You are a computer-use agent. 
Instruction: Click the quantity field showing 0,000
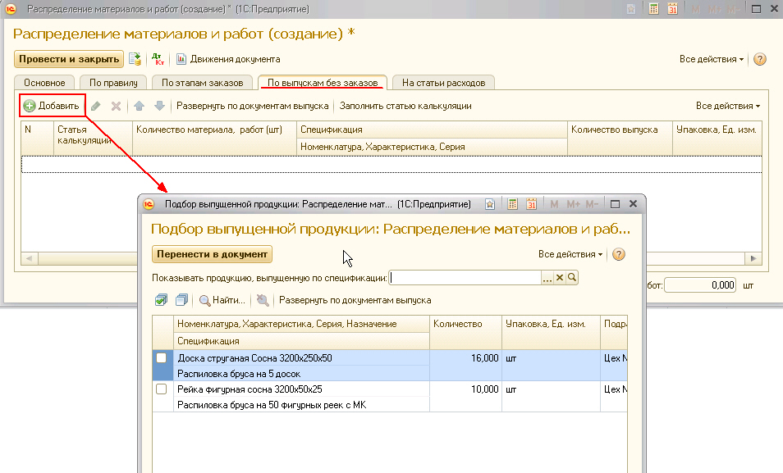[x=700, y=285]
